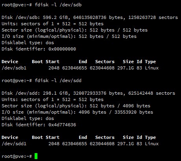Click disk identifier 0x00000000

tap(62, 49)
